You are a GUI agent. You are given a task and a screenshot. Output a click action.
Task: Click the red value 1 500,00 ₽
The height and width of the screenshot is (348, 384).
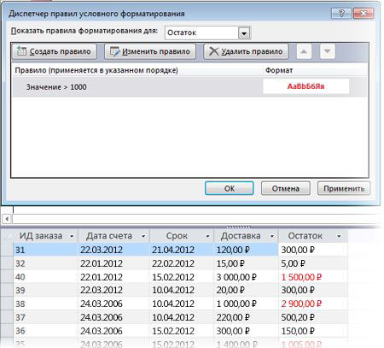click(301, 277)
